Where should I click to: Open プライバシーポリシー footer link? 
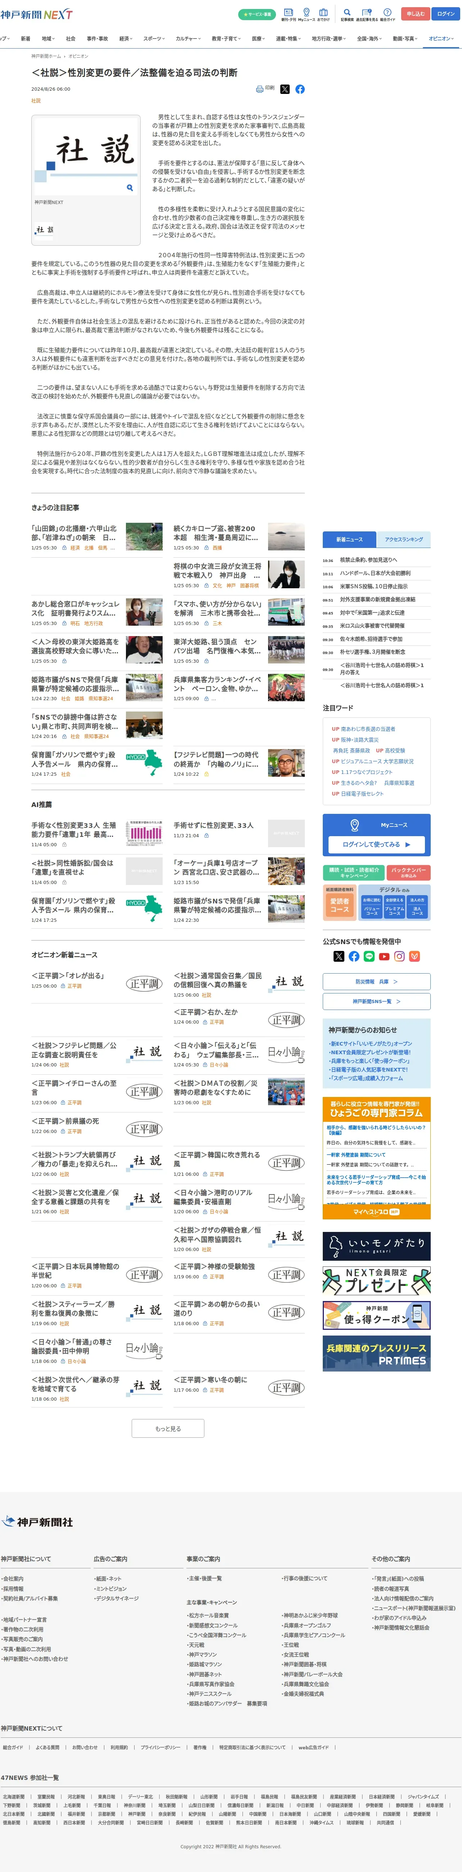click(x=160, y=1747)
